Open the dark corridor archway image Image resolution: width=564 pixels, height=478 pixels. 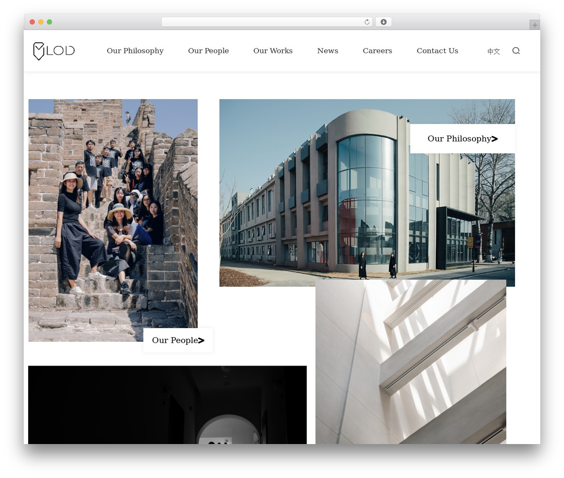(x=167, y=405)
